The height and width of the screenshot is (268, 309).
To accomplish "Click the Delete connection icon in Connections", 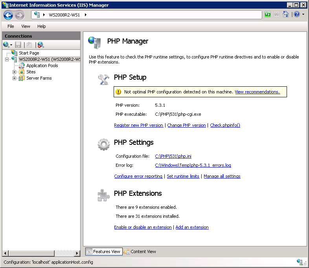I will (40, 45).
